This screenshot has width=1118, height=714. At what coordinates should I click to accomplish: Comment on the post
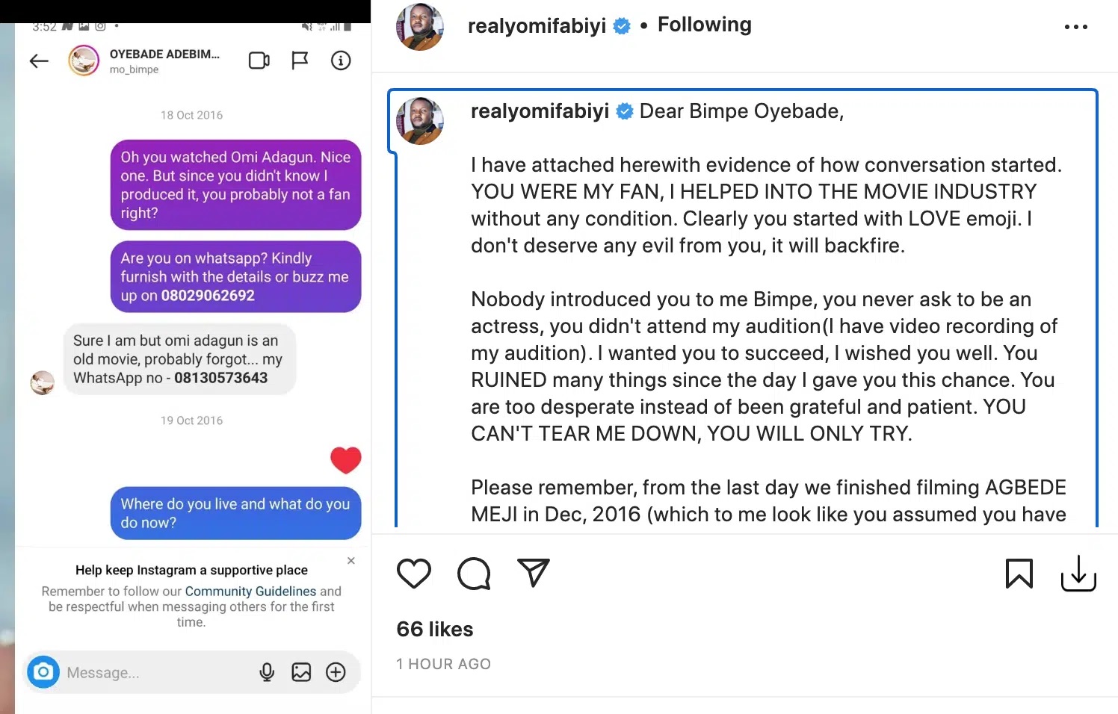click(x=474, y=574)
